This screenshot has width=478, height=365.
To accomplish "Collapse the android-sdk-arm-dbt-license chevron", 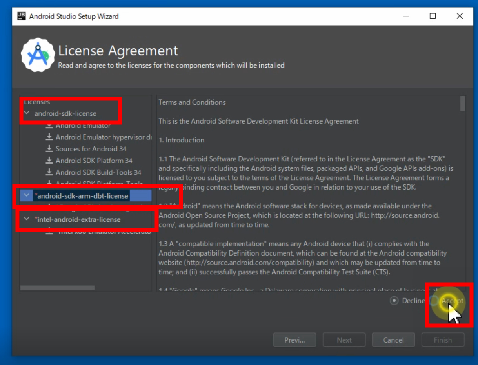I will pyautogui.click(x=27, y=195).
